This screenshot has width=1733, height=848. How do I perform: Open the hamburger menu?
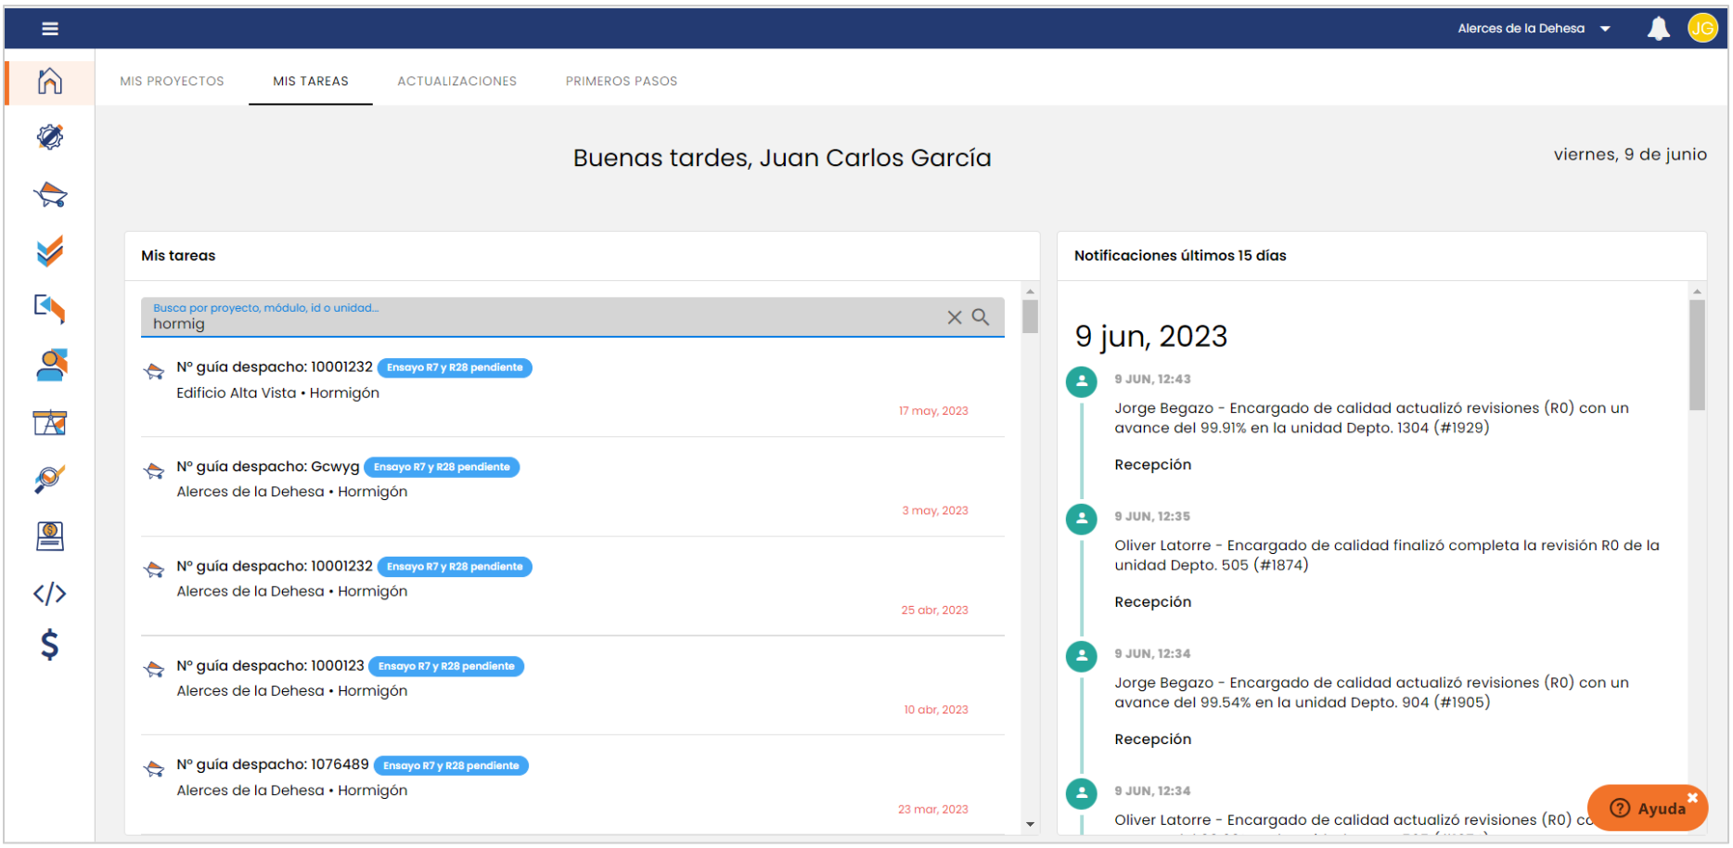(50, 29)
